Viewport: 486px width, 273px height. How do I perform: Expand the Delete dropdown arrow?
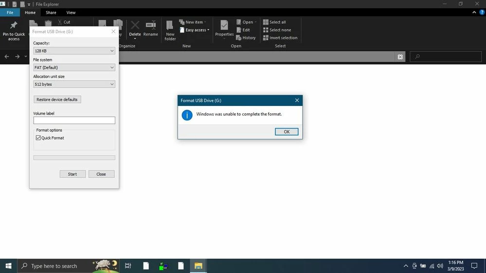135,39
